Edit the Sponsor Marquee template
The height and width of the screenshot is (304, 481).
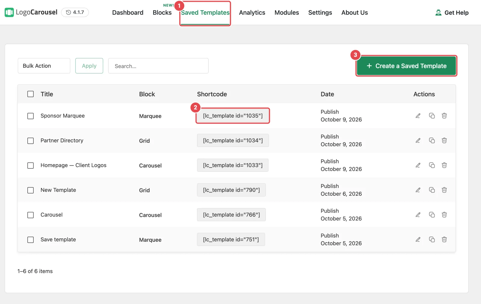click(x=418, y=116)
